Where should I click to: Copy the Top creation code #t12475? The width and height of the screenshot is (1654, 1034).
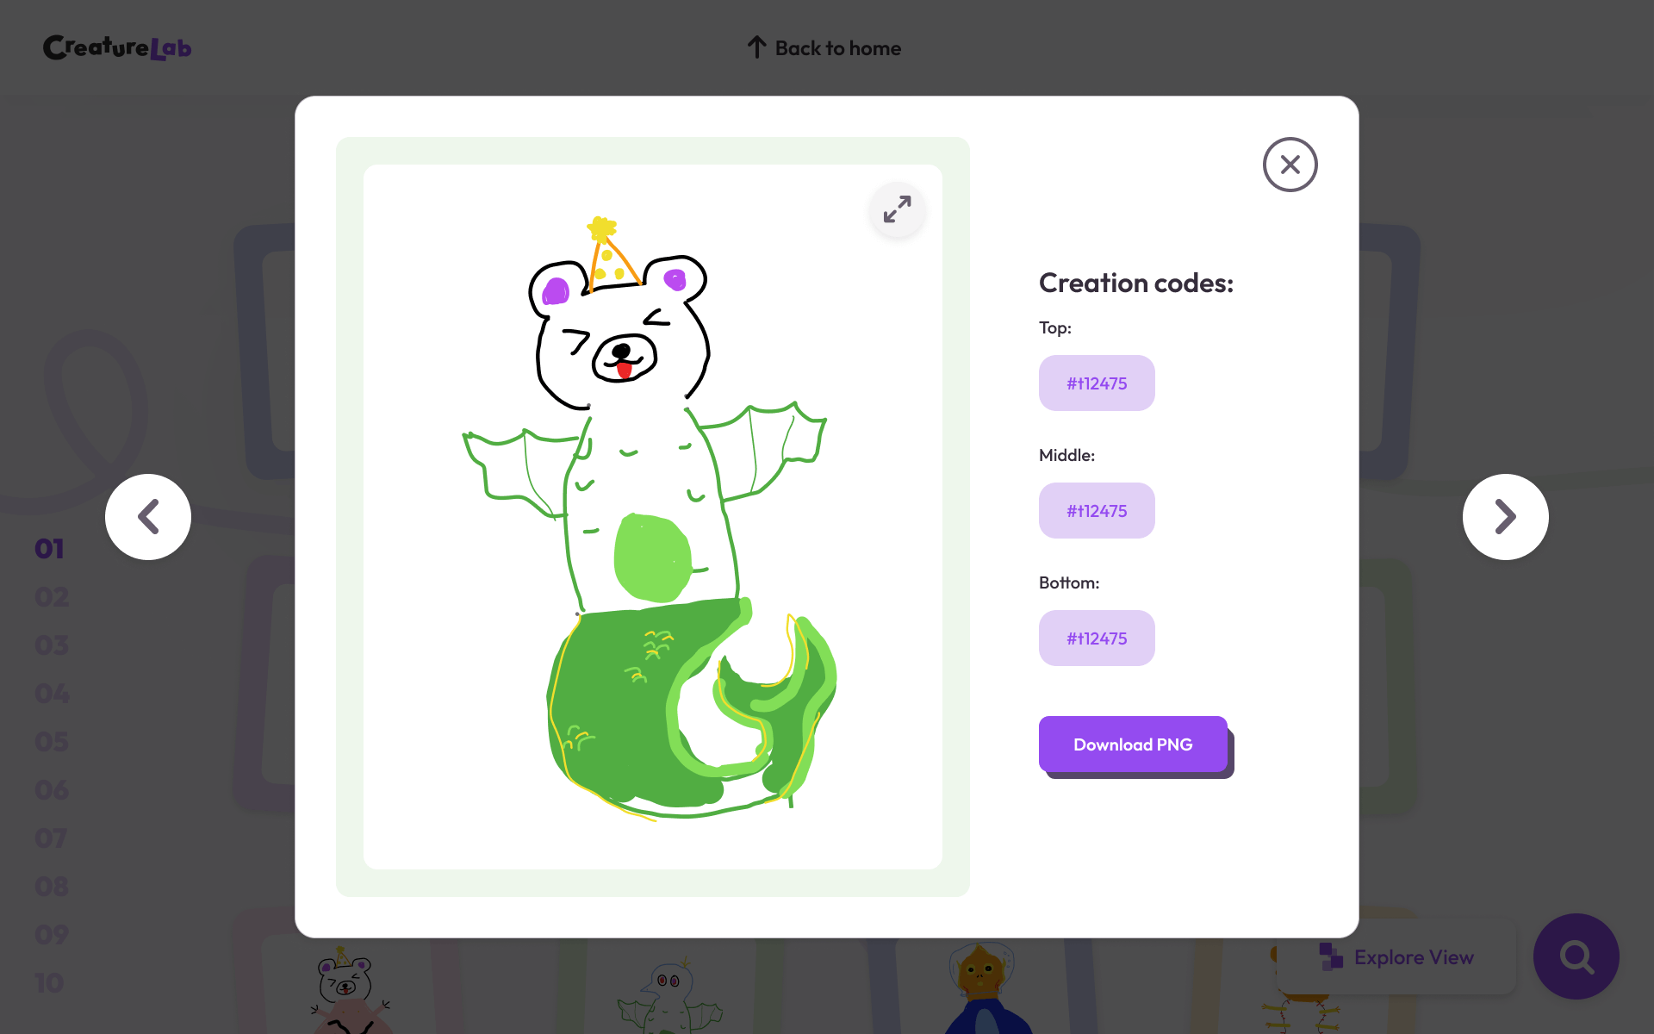click(1097, 383)
